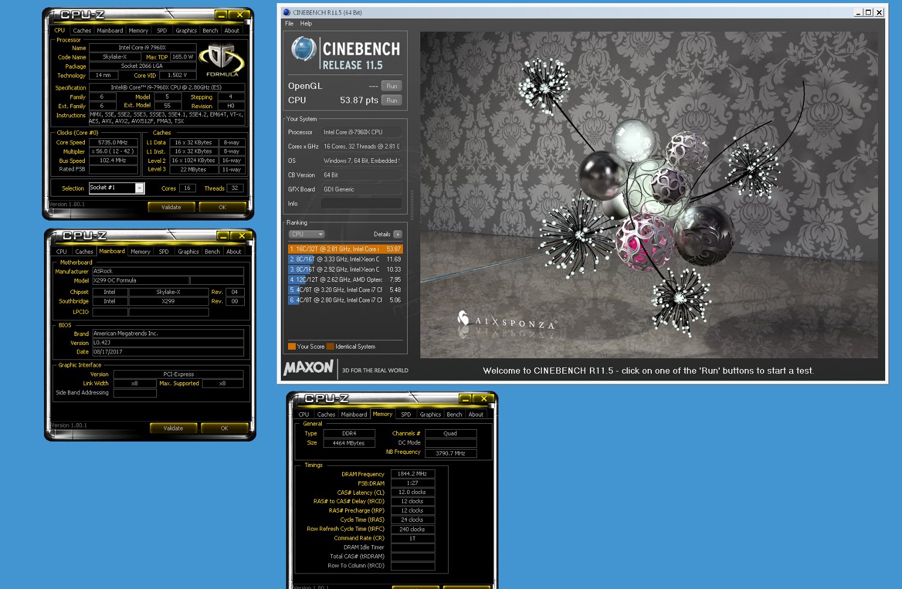Minimize the top CPU-Z window

coord(221,15)
